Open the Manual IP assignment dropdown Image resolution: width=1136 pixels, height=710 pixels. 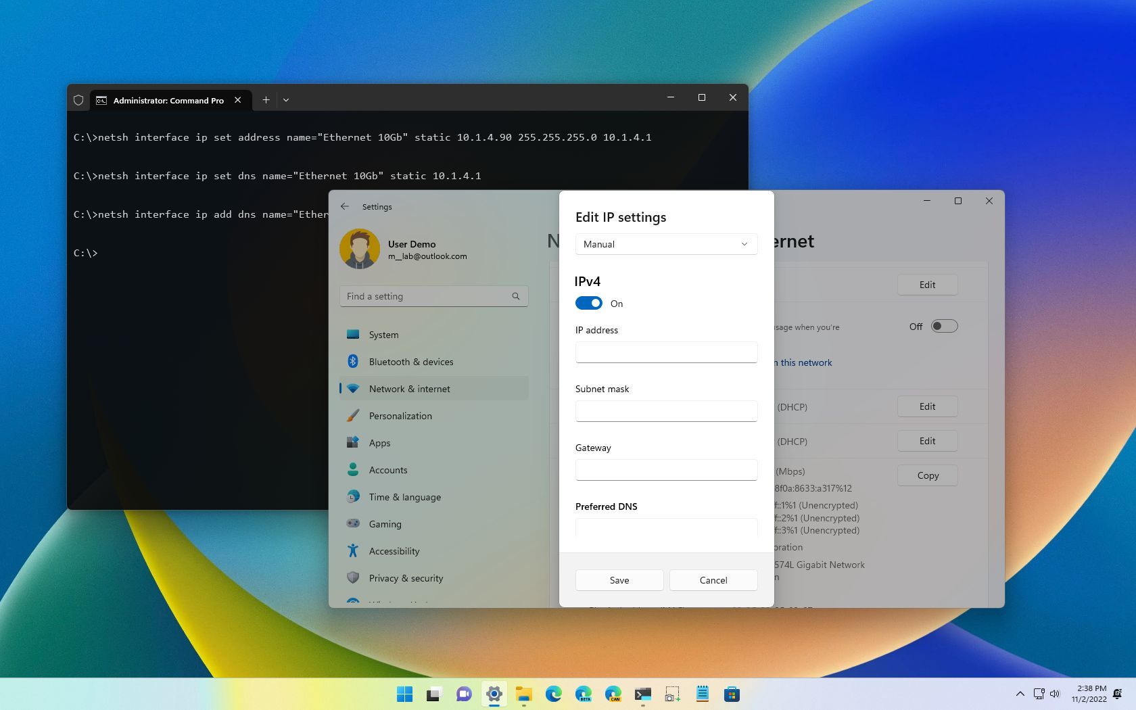click(x=666, y=244)
